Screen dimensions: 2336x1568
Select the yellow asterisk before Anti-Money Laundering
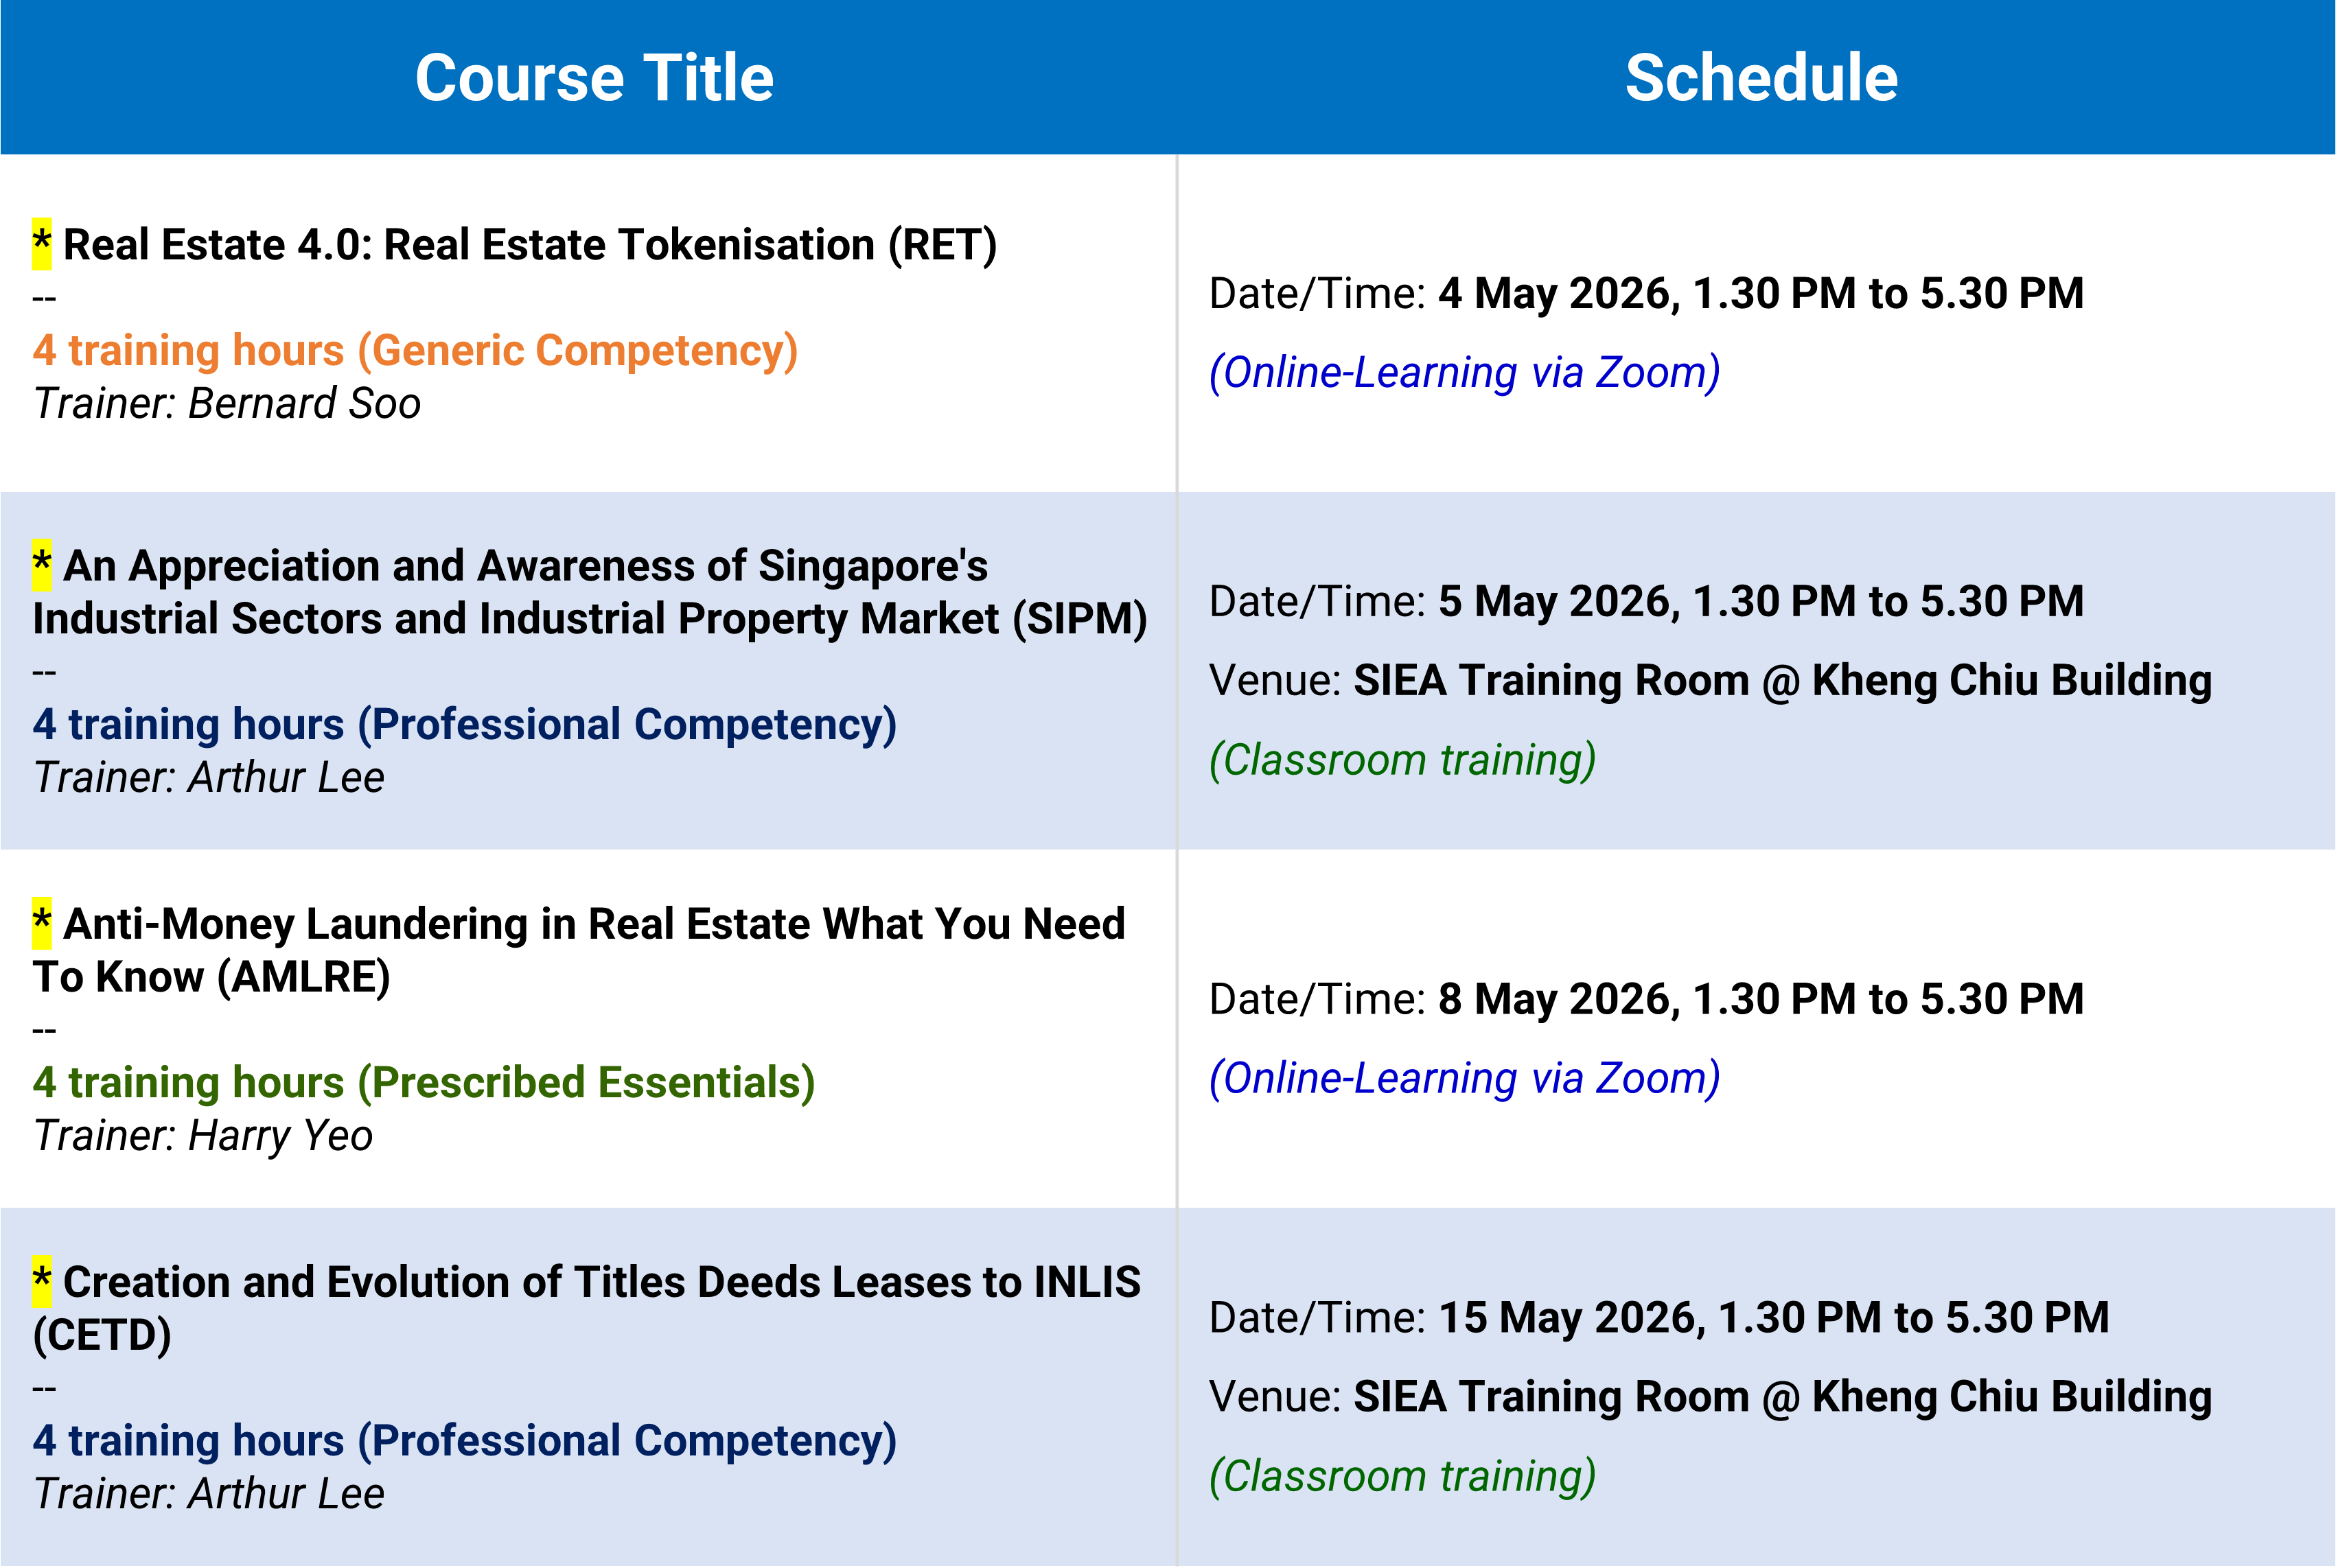[x=41, y=922]
